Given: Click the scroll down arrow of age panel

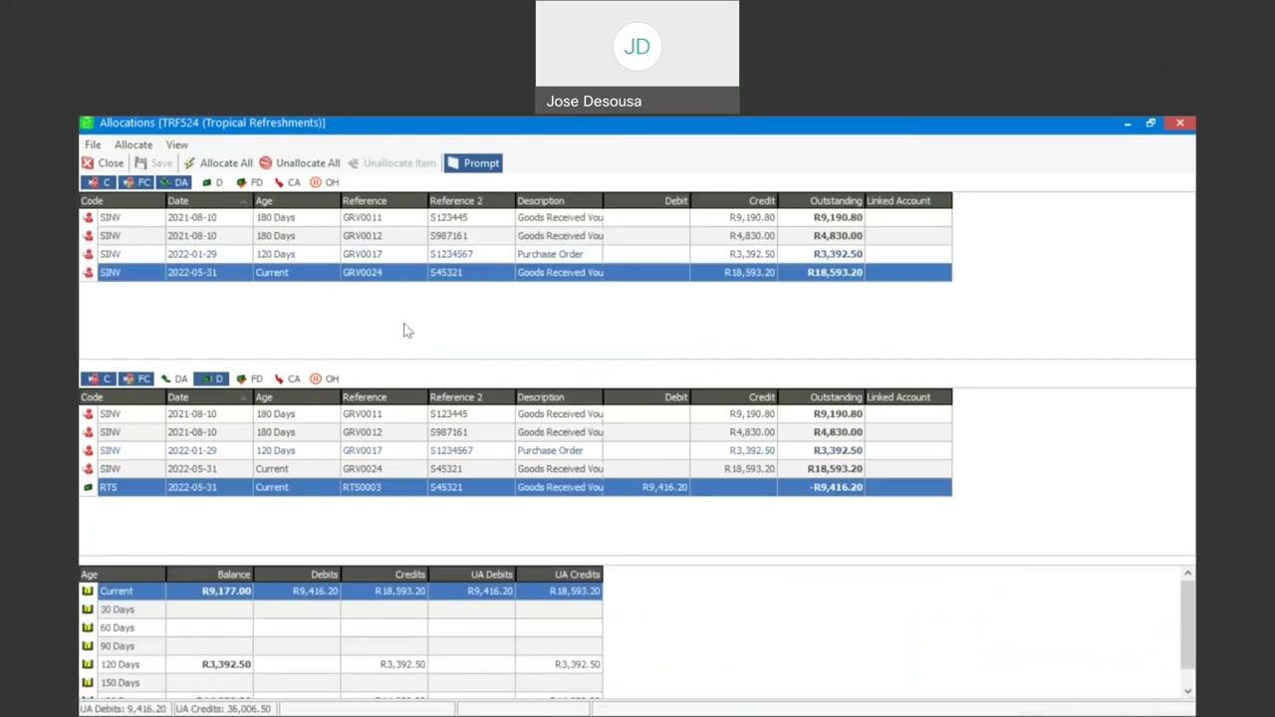Looking at the screenshot, I should [x=1187, y=691].
